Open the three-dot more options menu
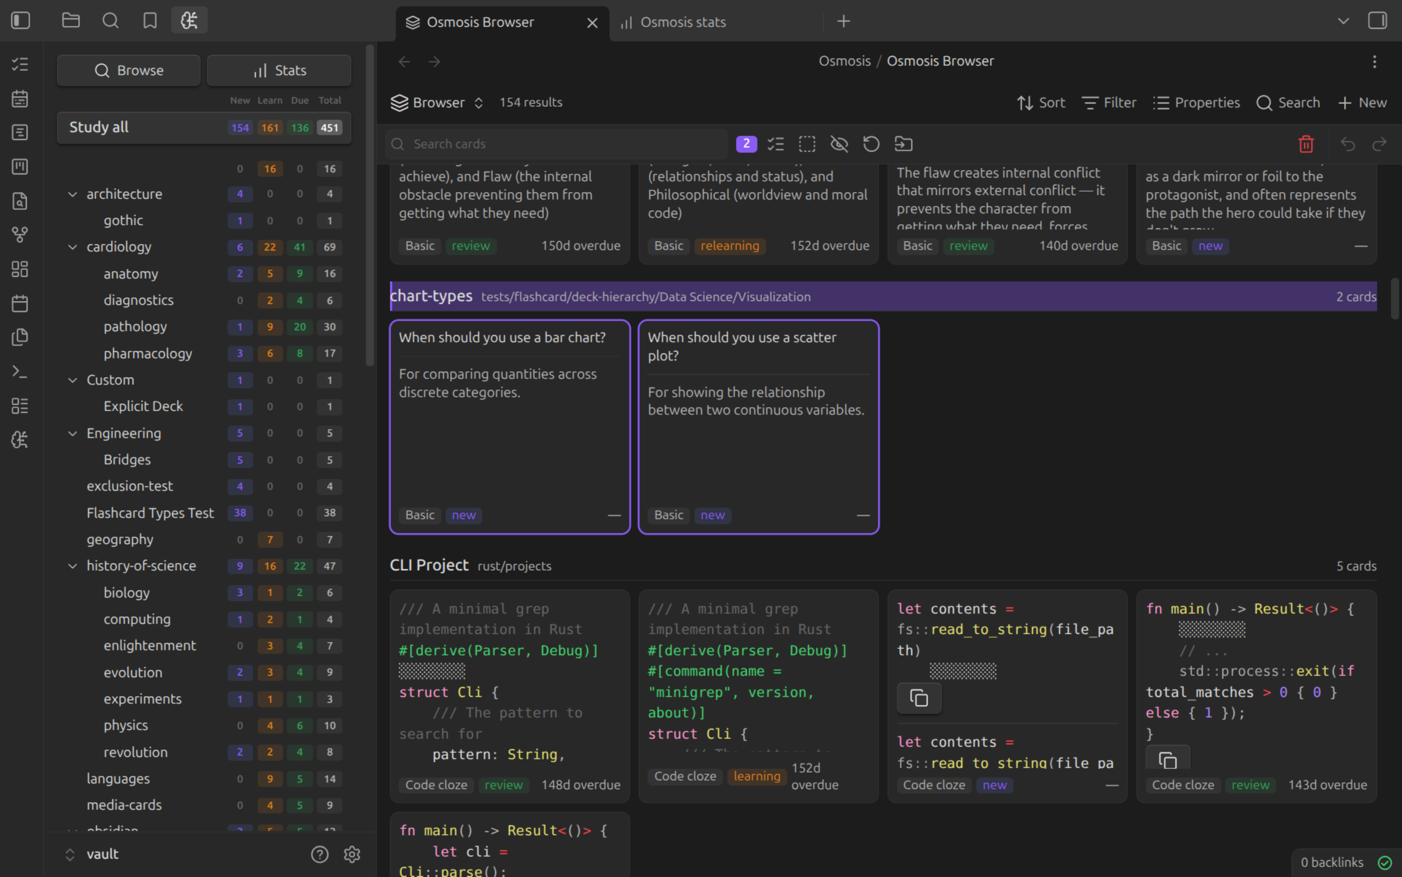 (x=1374, y=61)
